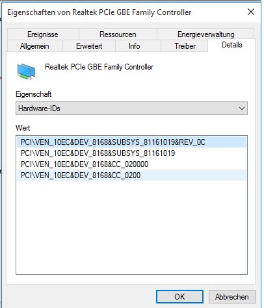Switch to the Ereignisse tab
This screenshot has width=264, height=308.
[x=43, y=34]
